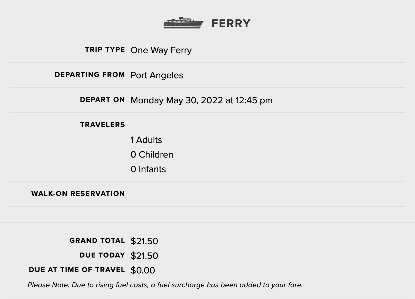Click the DEPART ON label
This screenshot has width=415, height=299.
(102, 100)
